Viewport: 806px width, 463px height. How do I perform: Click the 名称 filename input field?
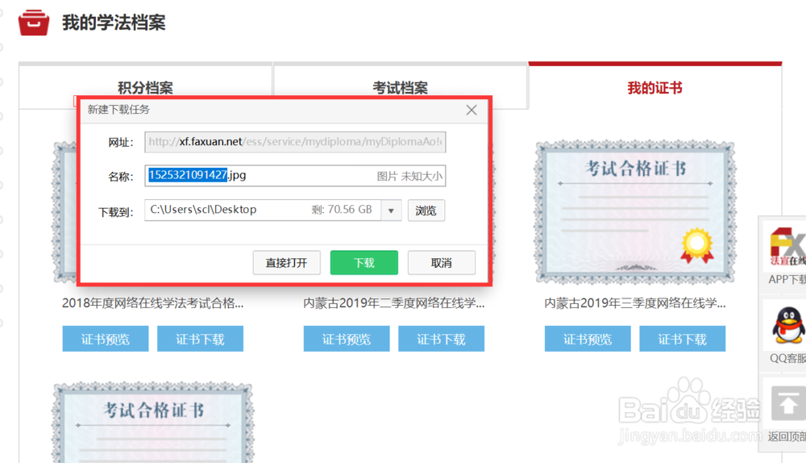click(295, 175)
